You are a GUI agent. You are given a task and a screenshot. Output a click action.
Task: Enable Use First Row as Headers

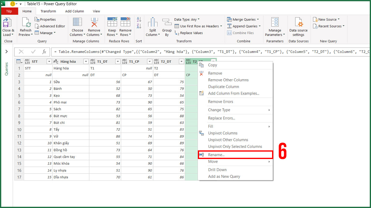click(x=198, y=26)
